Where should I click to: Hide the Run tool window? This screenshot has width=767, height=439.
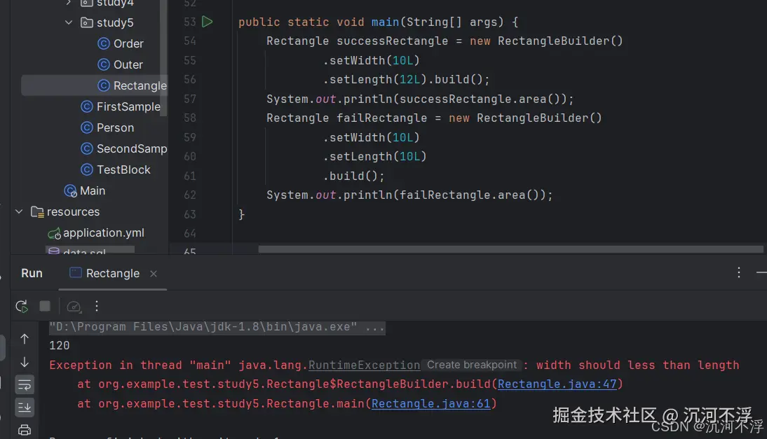click(x=761, y=272)
